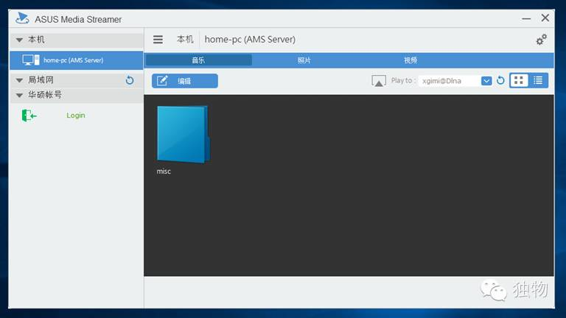
Task: Switch to list view
Action: tap(539, 81)
